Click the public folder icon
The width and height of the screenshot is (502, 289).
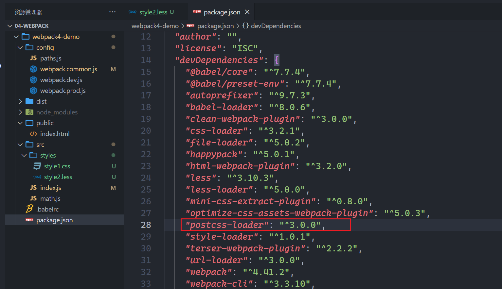coord(29,123)
